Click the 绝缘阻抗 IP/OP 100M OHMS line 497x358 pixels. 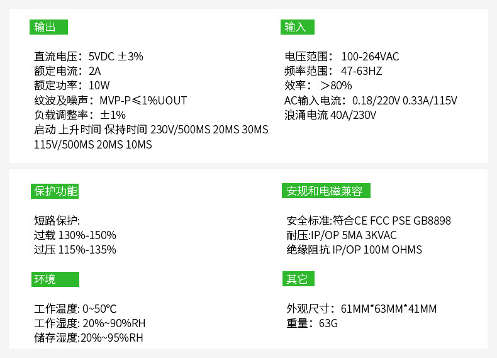point(354,250)
